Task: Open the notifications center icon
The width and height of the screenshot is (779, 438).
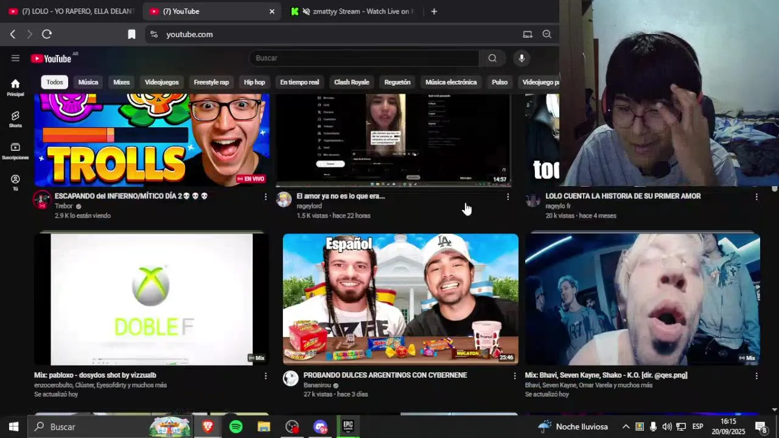Action: point(761,426)
